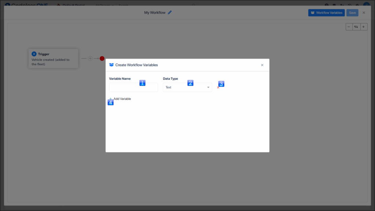Zoom in on the workflow canvas
The width and height of the screenshot is (375, 211).
tap(363, 26)
